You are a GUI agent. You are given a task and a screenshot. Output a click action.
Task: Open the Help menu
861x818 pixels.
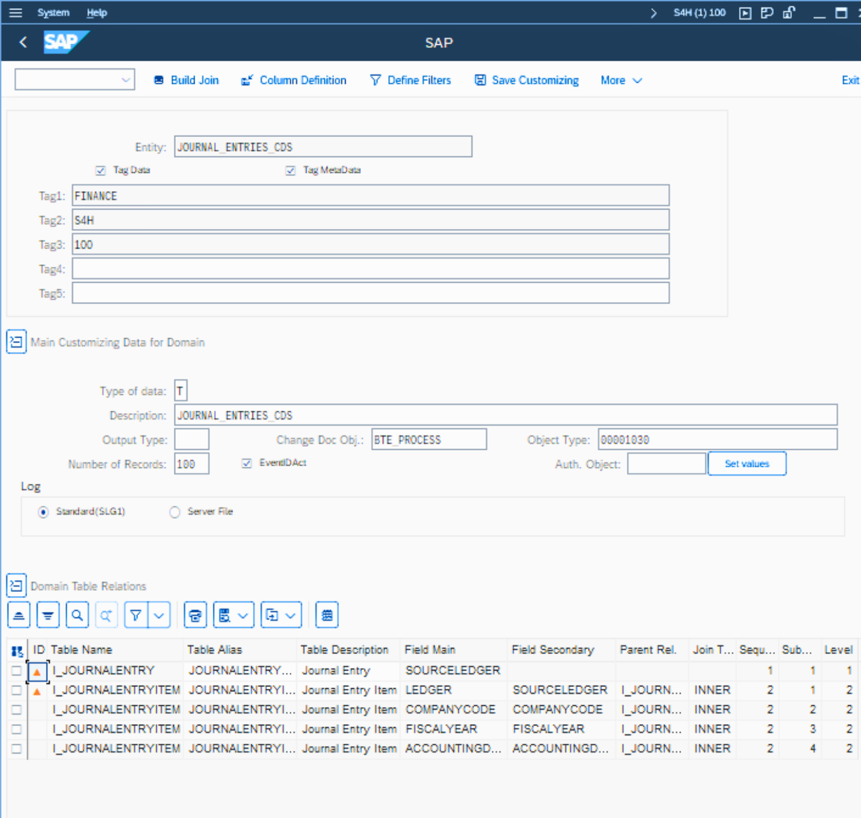97,12
